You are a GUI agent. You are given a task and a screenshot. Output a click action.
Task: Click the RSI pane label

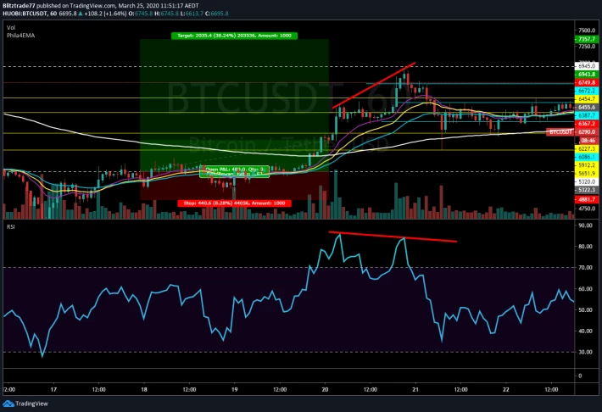[11, 227]
